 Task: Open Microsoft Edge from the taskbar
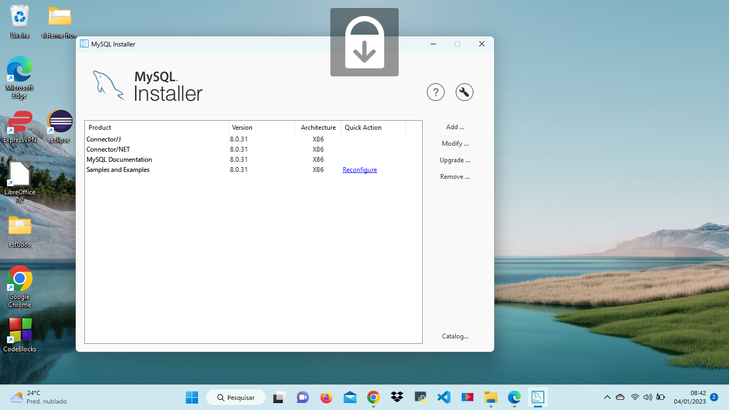514,397
